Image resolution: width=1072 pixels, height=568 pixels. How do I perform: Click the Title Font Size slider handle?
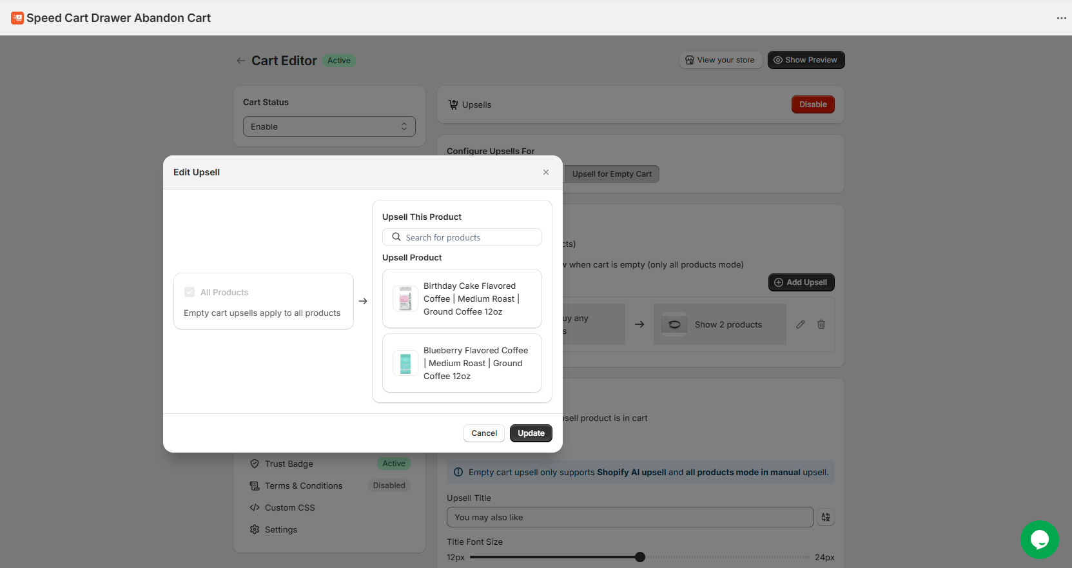coord(639,557)
